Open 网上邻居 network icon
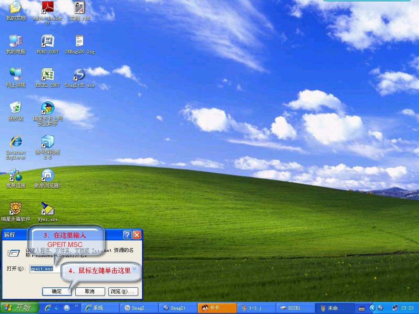The image size is (419, 314). tap(16, 78)
